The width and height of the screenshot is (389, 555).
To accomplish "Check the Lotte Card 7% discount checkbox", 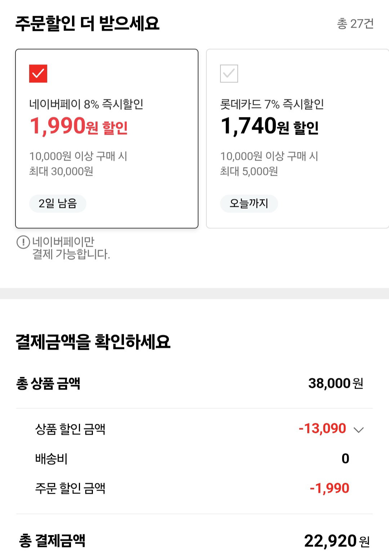I will (229, 73).
